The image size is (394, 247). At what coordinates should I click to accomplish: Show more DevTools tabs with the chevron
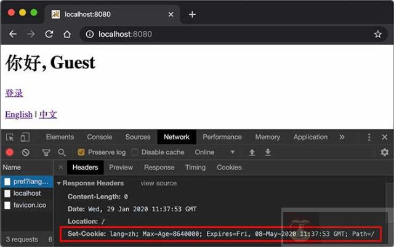(x=342, y=137)
